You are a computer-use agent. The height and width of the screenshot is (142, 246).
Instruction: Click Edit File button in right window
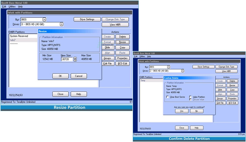click(x=221, y=103)
